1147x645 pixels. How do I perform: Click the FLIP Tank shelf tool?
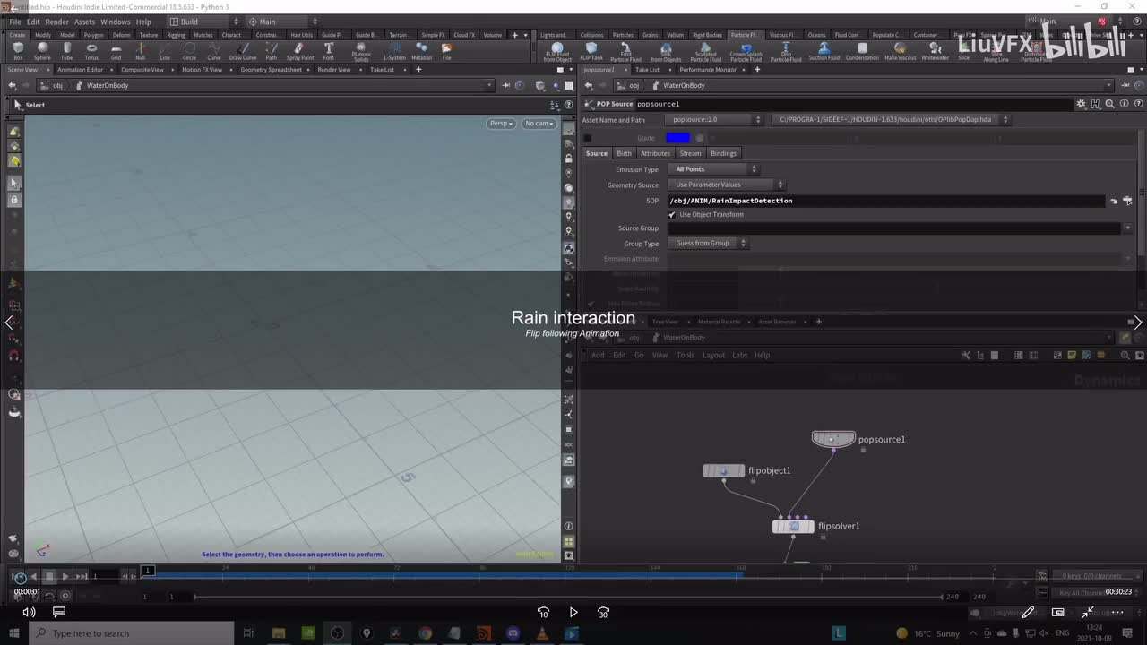pyautogui.click(x=591, y=51)
